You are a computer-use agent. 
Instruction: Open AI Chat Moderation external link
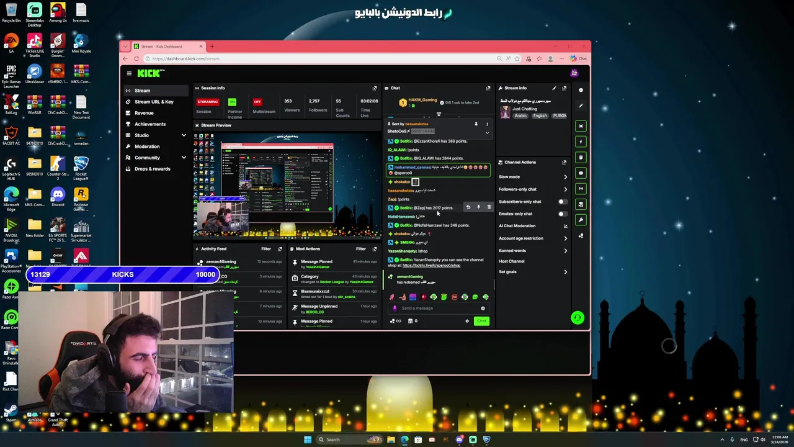(x=565, y=226)
